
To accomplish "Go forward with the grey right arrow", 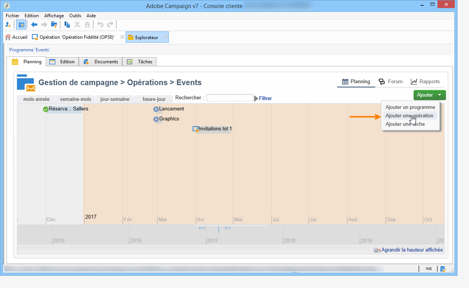I will tap(44, 25).
